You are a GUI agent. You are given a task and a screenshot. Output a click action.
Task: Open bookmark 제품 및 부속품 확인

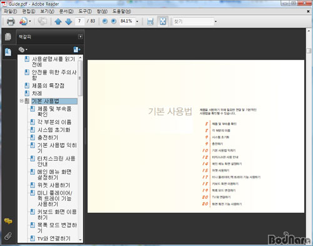[x=54, y=111]
